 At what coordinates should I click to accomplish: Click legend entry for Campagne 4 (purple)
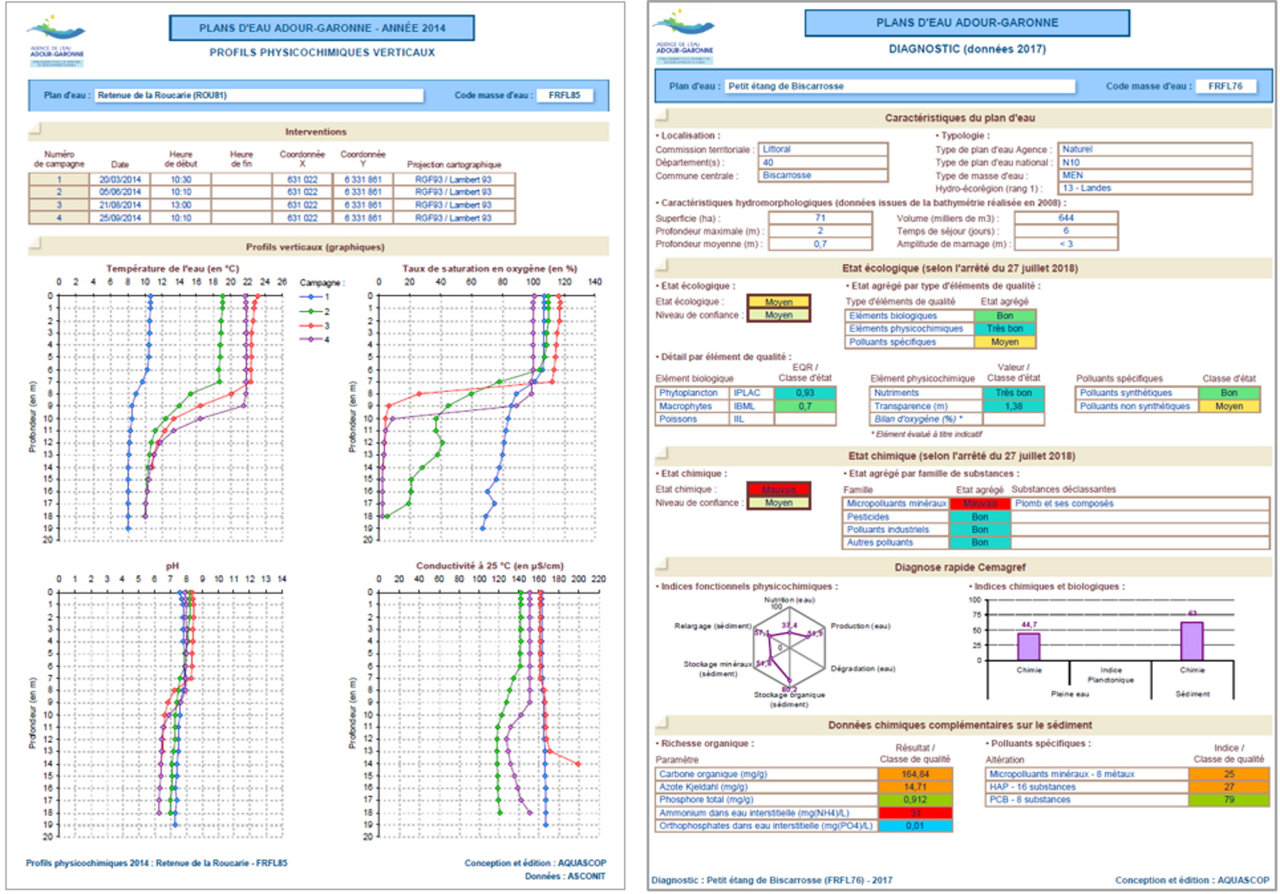tap(315, 339)
